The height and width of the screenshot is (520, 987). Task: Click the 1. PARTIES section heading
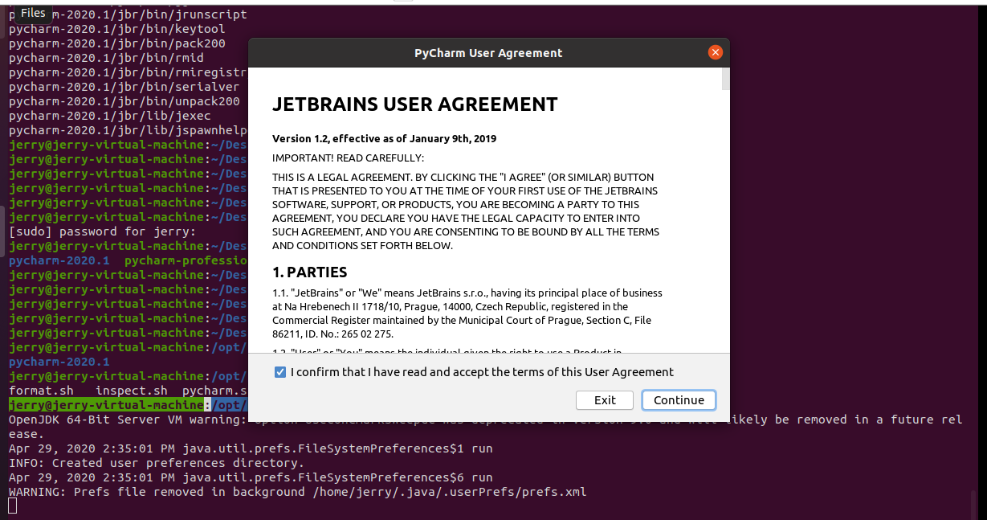310,272
